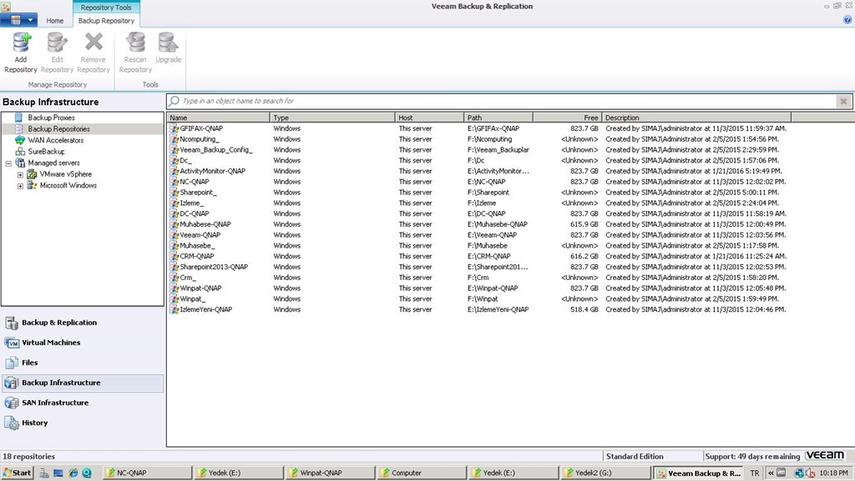Select Backup Proxies in the tree
This screenshot has width=855, height=481.
pyautogui.click(x=51, y=118)
